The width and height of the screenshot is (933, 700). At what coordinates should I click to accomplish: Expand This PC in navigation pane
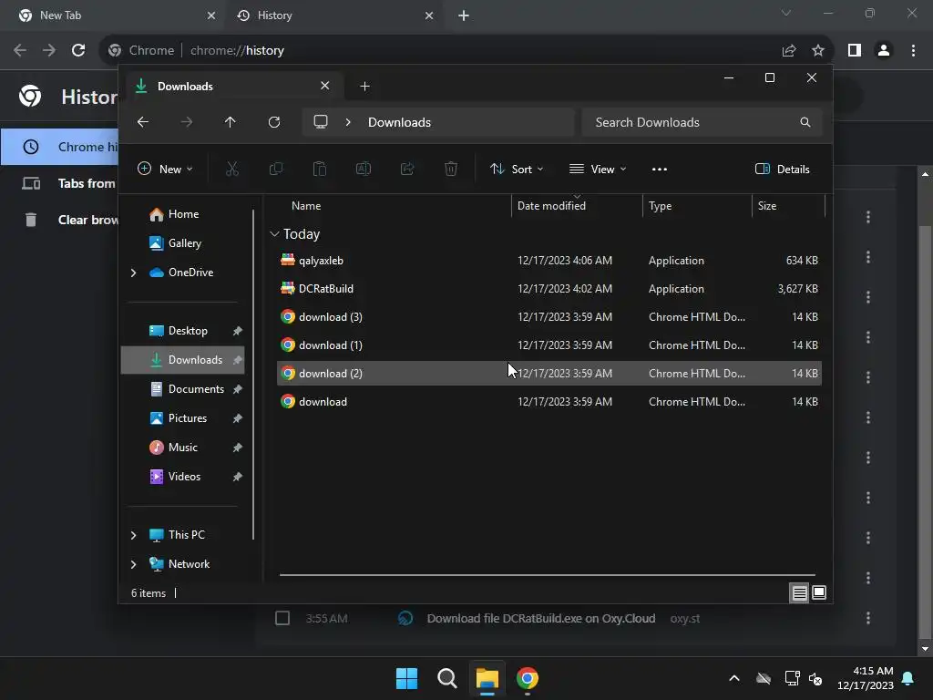pos(133,535)
